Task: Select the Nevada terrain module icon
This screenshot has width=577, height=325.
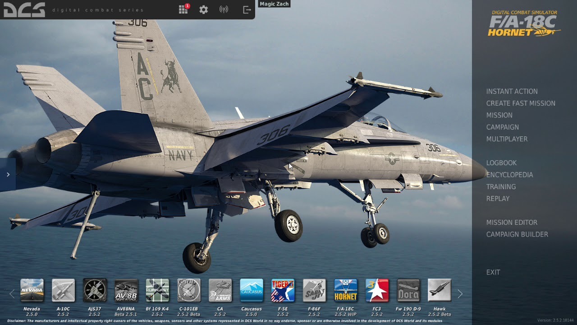Action: pos(32,290)
